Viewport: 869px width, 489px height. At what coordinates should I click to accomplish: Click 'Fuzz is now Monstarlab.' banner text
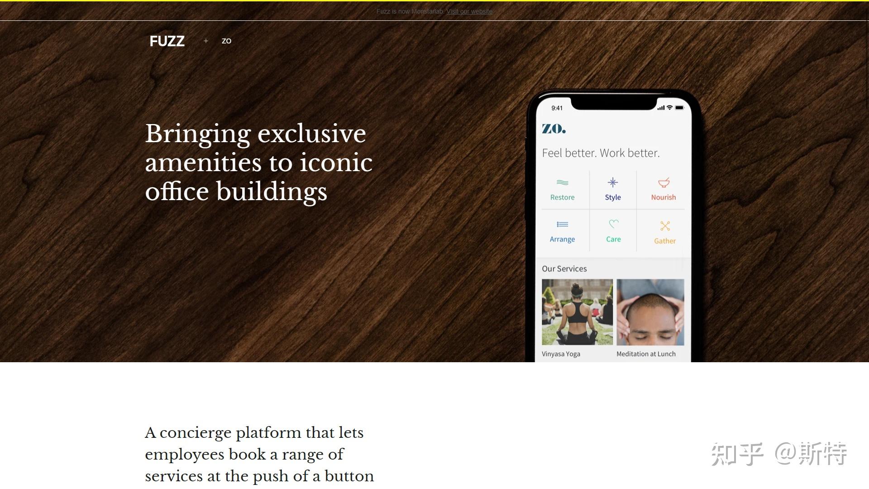pos(410,11)
